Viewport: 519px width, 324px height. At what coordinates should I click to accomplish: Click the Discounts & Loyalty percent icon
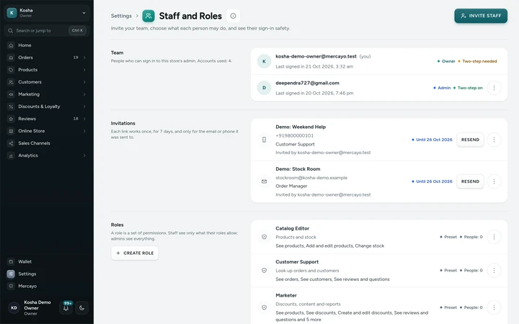coord(11,107)
